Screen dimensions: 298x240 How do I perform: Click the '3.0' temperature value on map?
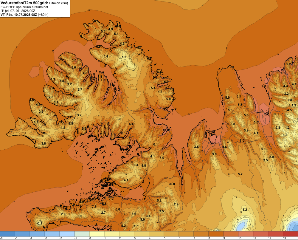pyautogui.click(x=142, y=219)
